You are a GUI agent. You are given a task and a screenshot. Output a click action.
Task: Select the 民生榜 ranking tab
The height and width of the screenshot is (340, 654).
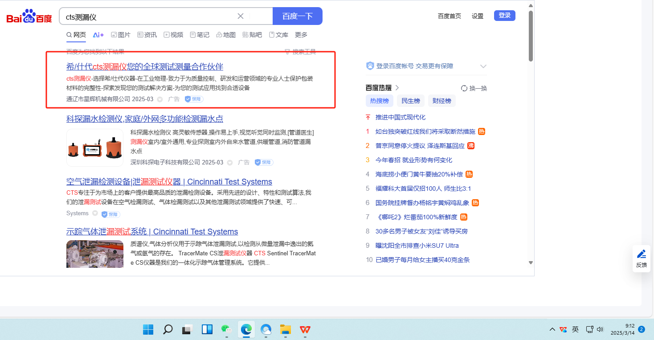pos(410,101)
